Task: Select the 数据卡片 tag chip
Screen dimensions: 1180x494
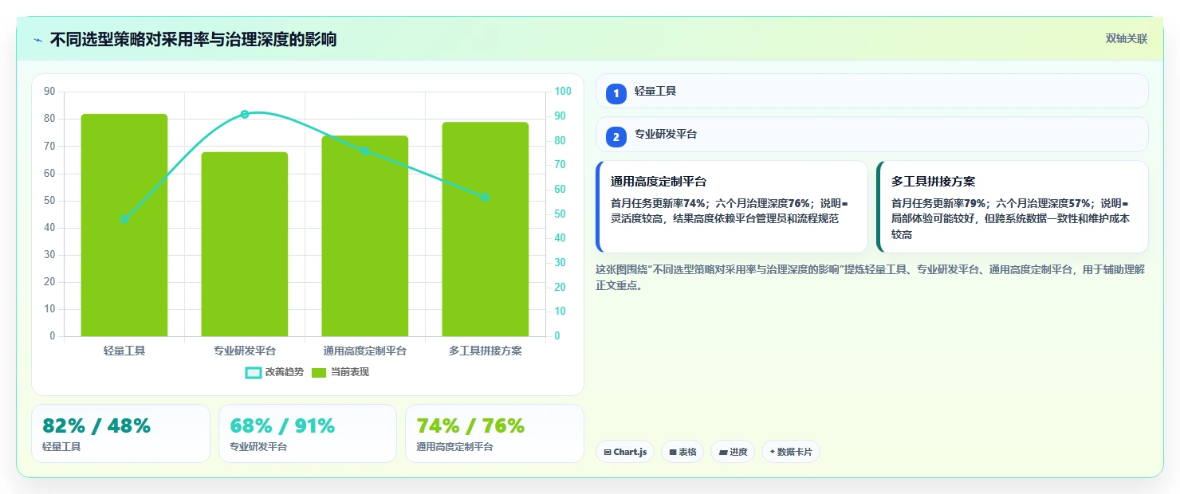Action: [791, 452]
